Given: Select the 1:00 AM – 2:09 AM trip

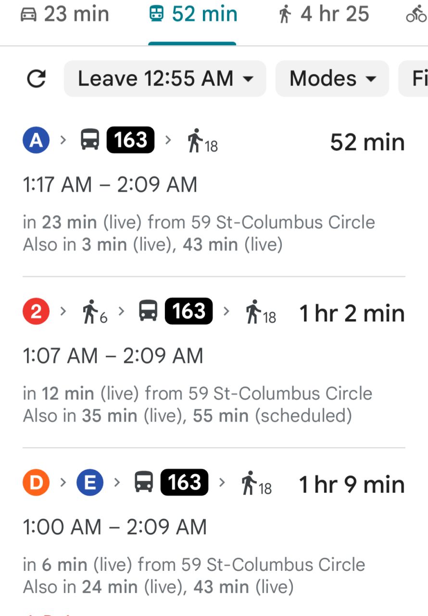Looking at the screenshot, I should pos(115,527).
